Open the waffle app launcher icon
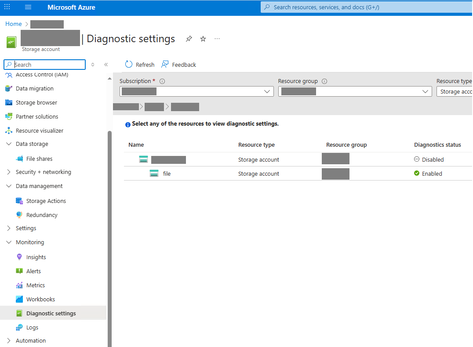The height and width of the screenshot is (347, 473). click(x=7, y=7)
